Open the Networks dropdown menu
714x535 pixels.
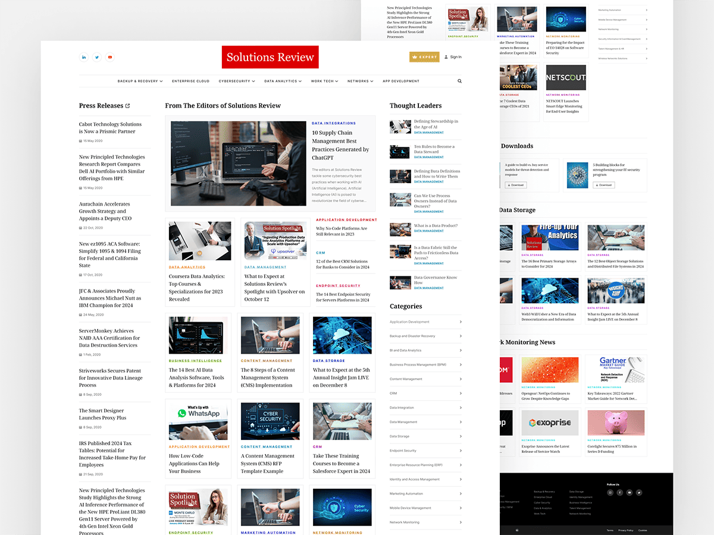point(361,81)
